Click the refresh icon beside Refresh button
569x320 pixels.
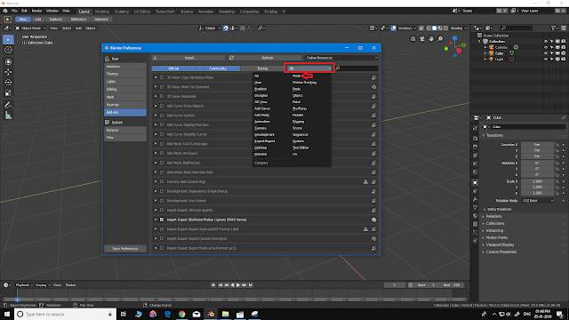coord(231,58)
